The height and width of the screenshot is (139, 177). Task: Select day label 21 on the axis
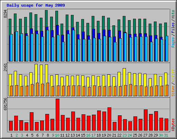click(x=114, y=135)
